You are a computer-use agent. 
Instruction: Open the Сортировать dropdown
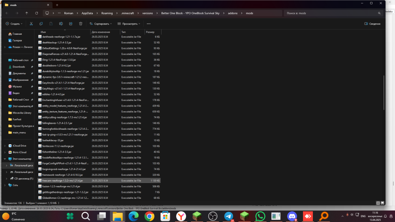[100, 24]
